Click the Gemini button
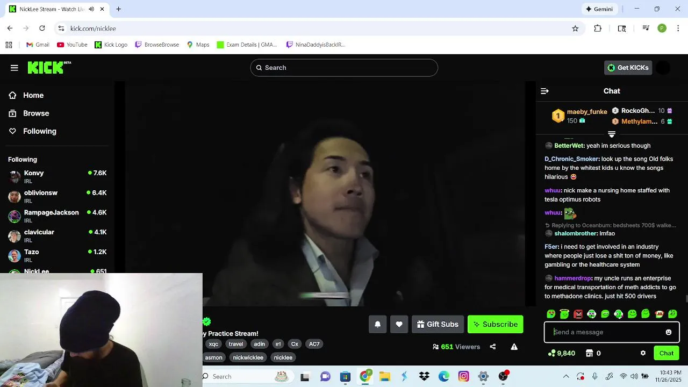The width and height of the screenshot is (688, 387). (x=599, y=9)
